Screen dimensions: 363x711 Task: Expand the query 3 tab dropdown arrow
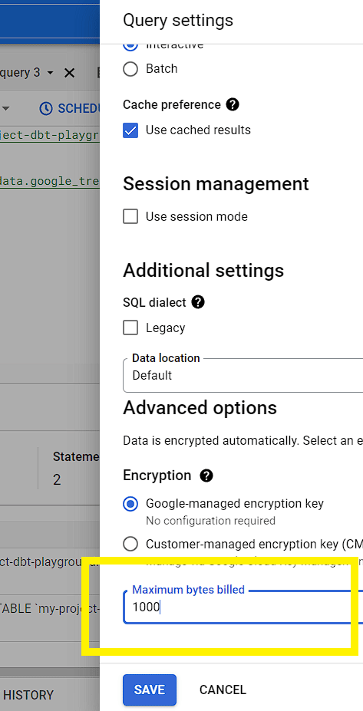(51, 73)
